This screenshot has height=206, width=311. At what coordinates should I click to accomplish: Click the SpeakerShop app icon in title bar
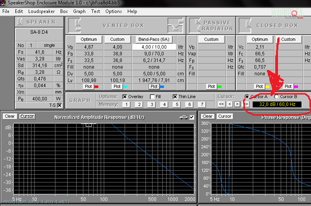(3, 3)
